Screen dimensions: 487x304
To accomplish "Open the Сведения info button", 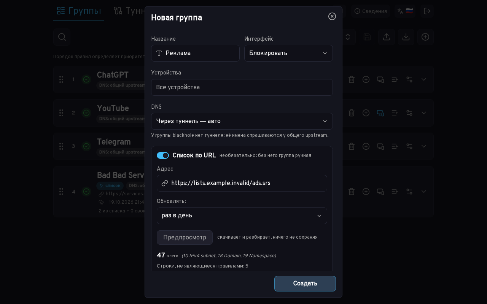I will tap(371, 11).
